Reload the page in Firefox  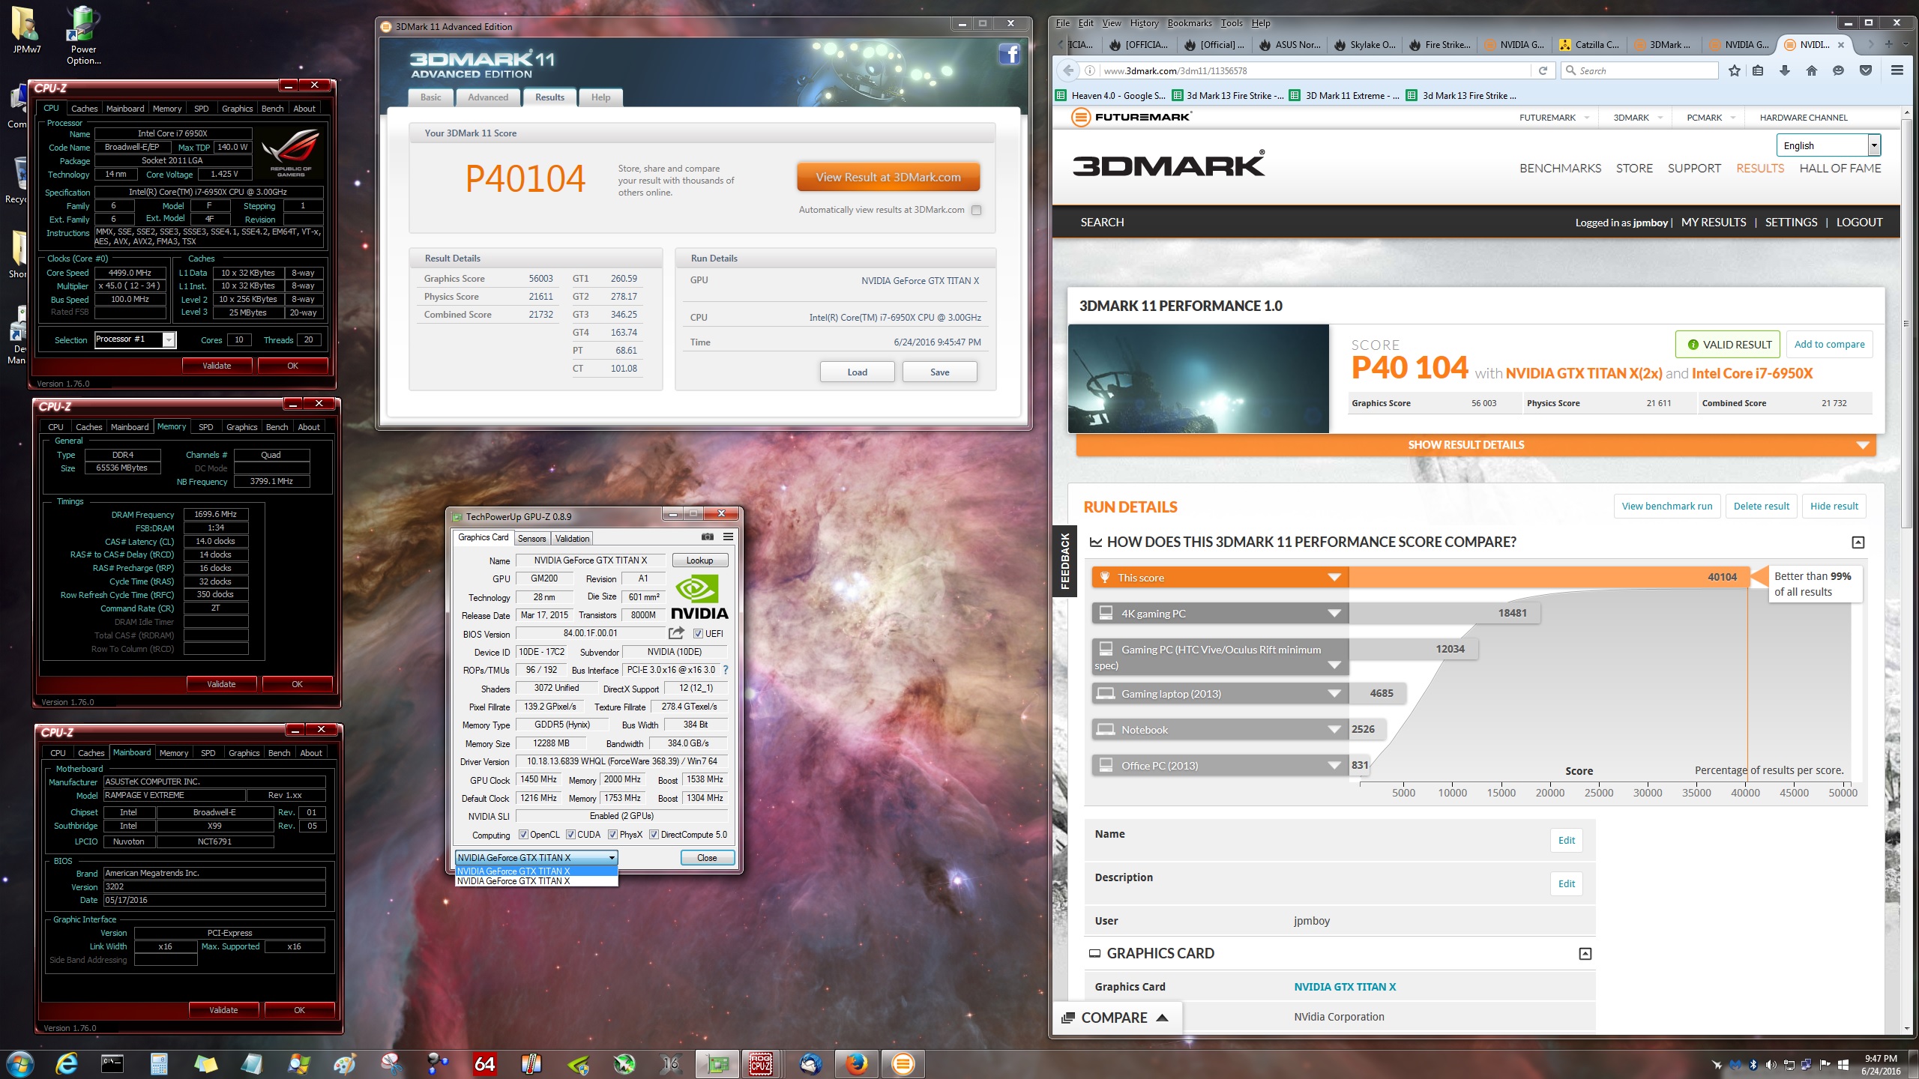coord(1543,70)
